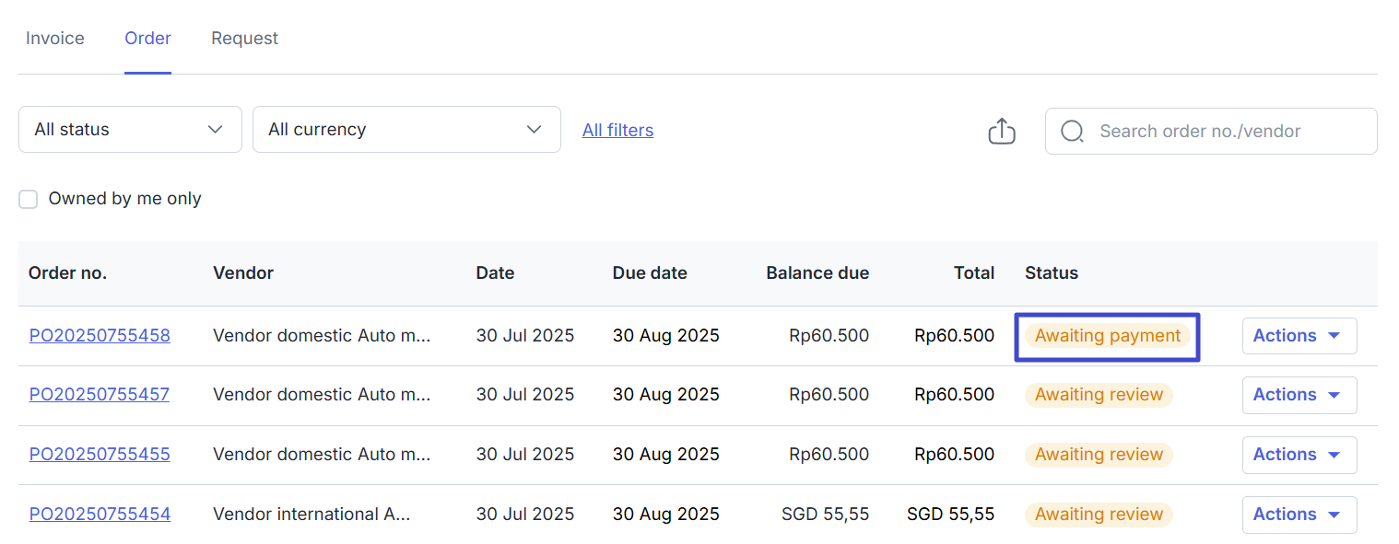Image resolution: width=1399 pixels, height=544 pixels.
Task: Open Actions menu for PO20250755458
Action: coord(1299,336)
